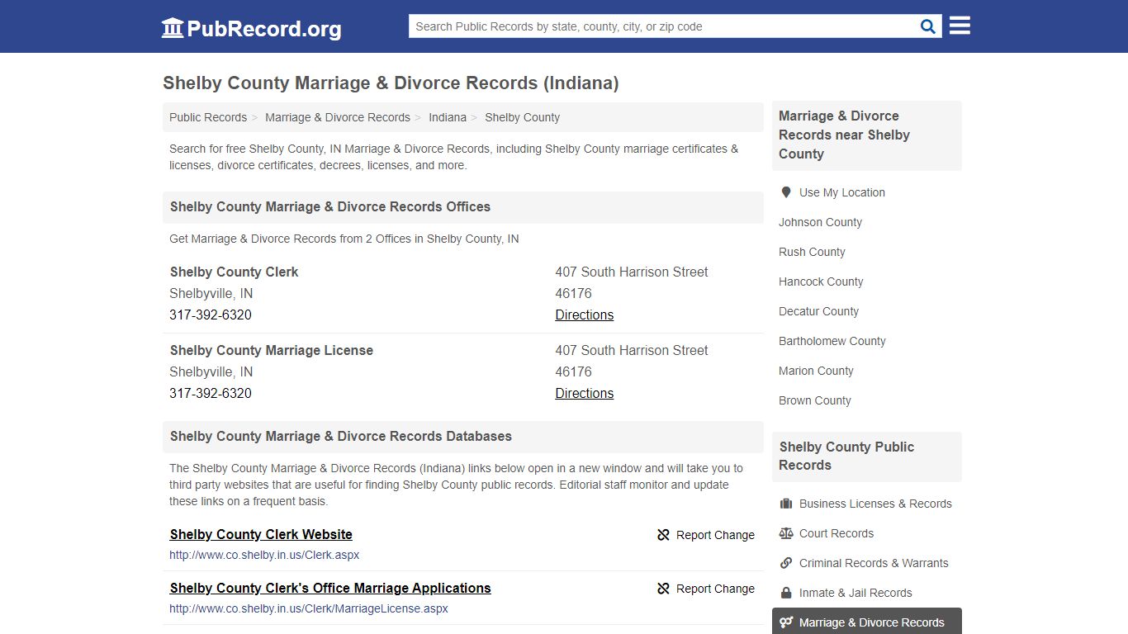Open Marriage & Divorce Records breadcrumb
Screen dimensions: 1128x634
338,117
